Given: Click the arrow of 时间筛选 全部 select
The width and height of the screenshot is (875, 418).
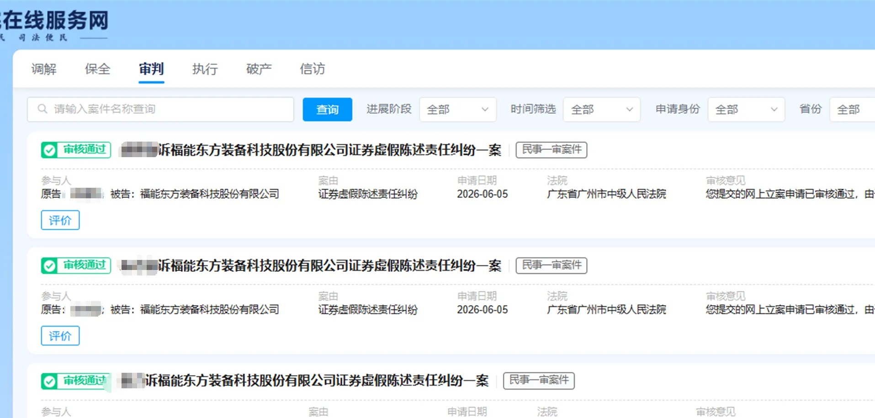Looking at the screenshot, I should (x=629, y=110).
